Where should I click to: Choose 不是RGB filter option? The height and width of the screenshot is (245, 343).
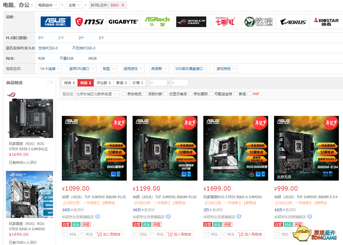66,58
